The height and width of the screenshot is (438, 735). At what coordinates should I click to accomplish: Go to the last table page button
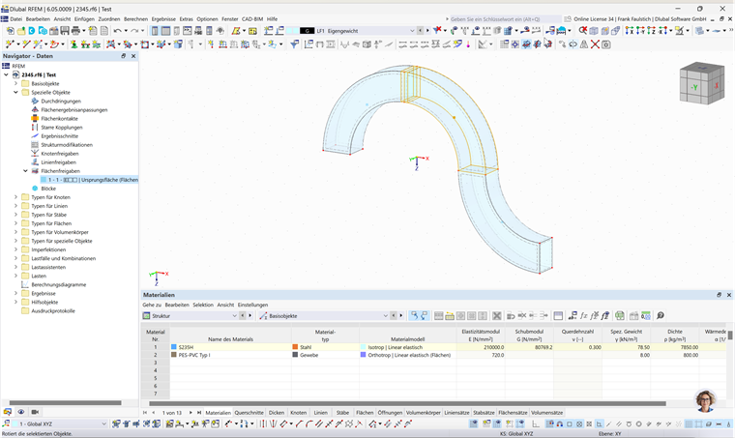199,413
